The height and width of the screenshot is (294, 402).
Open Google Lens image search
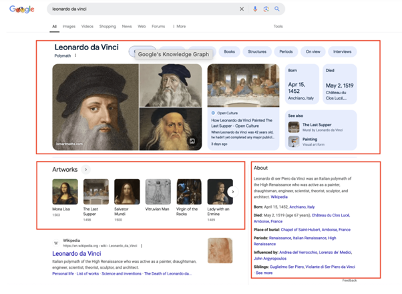266,9
